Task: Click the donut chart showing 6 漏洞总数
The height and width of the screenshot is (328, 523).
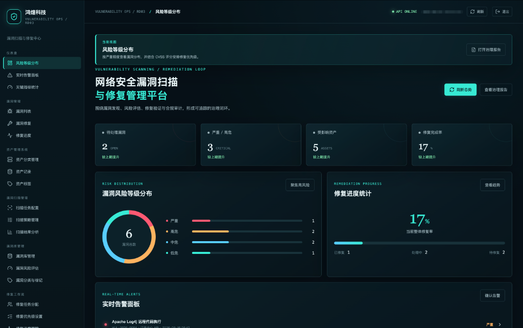Action: click(x=129, y=237)
